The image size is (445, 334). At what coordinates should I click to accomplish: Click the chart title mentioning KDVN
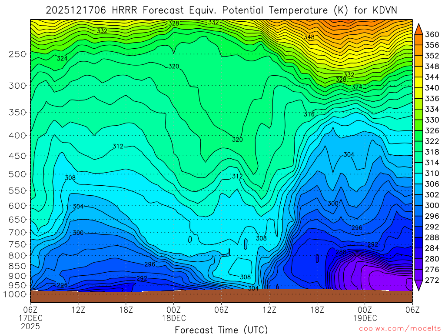[x=221, y=10]
